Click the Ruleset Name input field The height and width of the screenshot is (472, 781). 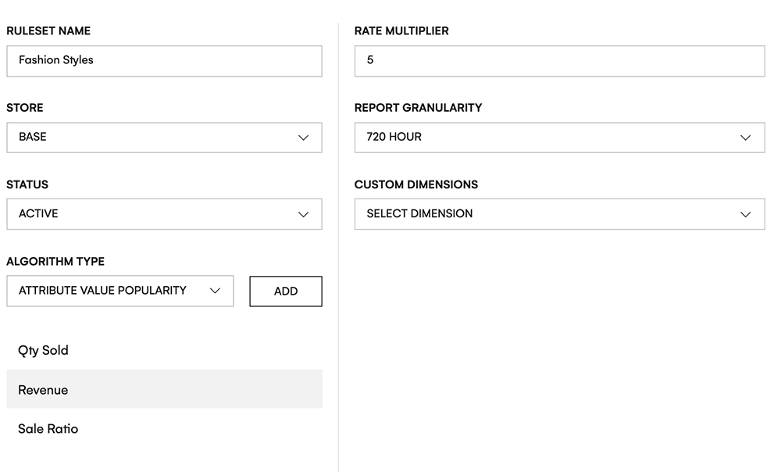pyautogui.click(x=164, y=61)
